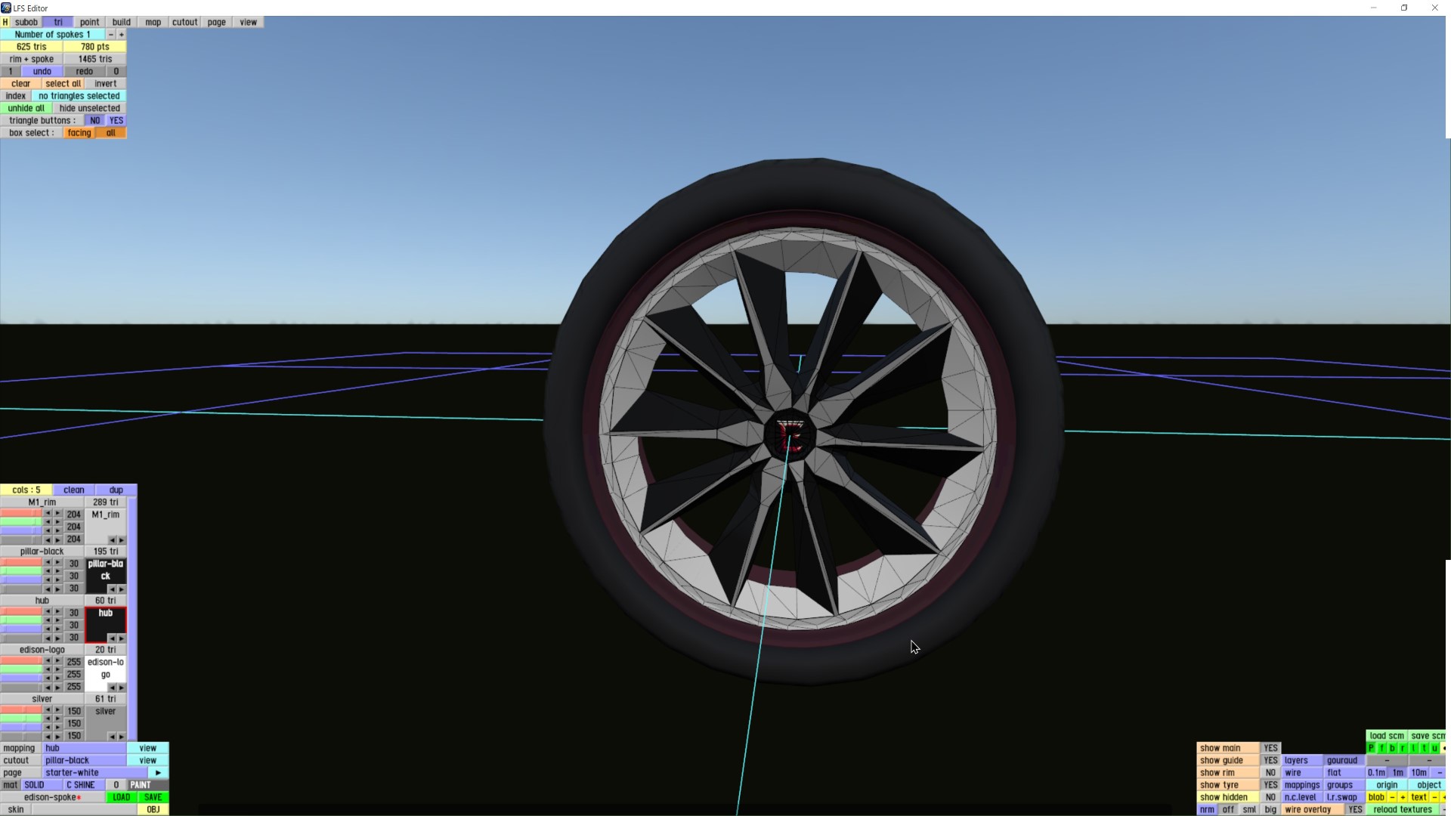Select the 'b' back view button
This screenshot has width=1451, height=816.
[x=1392, y=748]
